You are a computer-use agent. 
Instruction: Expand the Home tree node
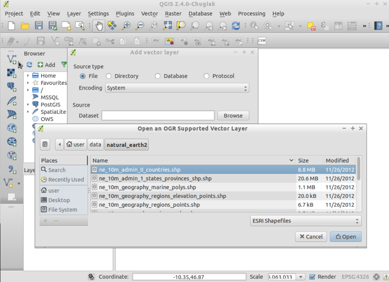point(28,75)
